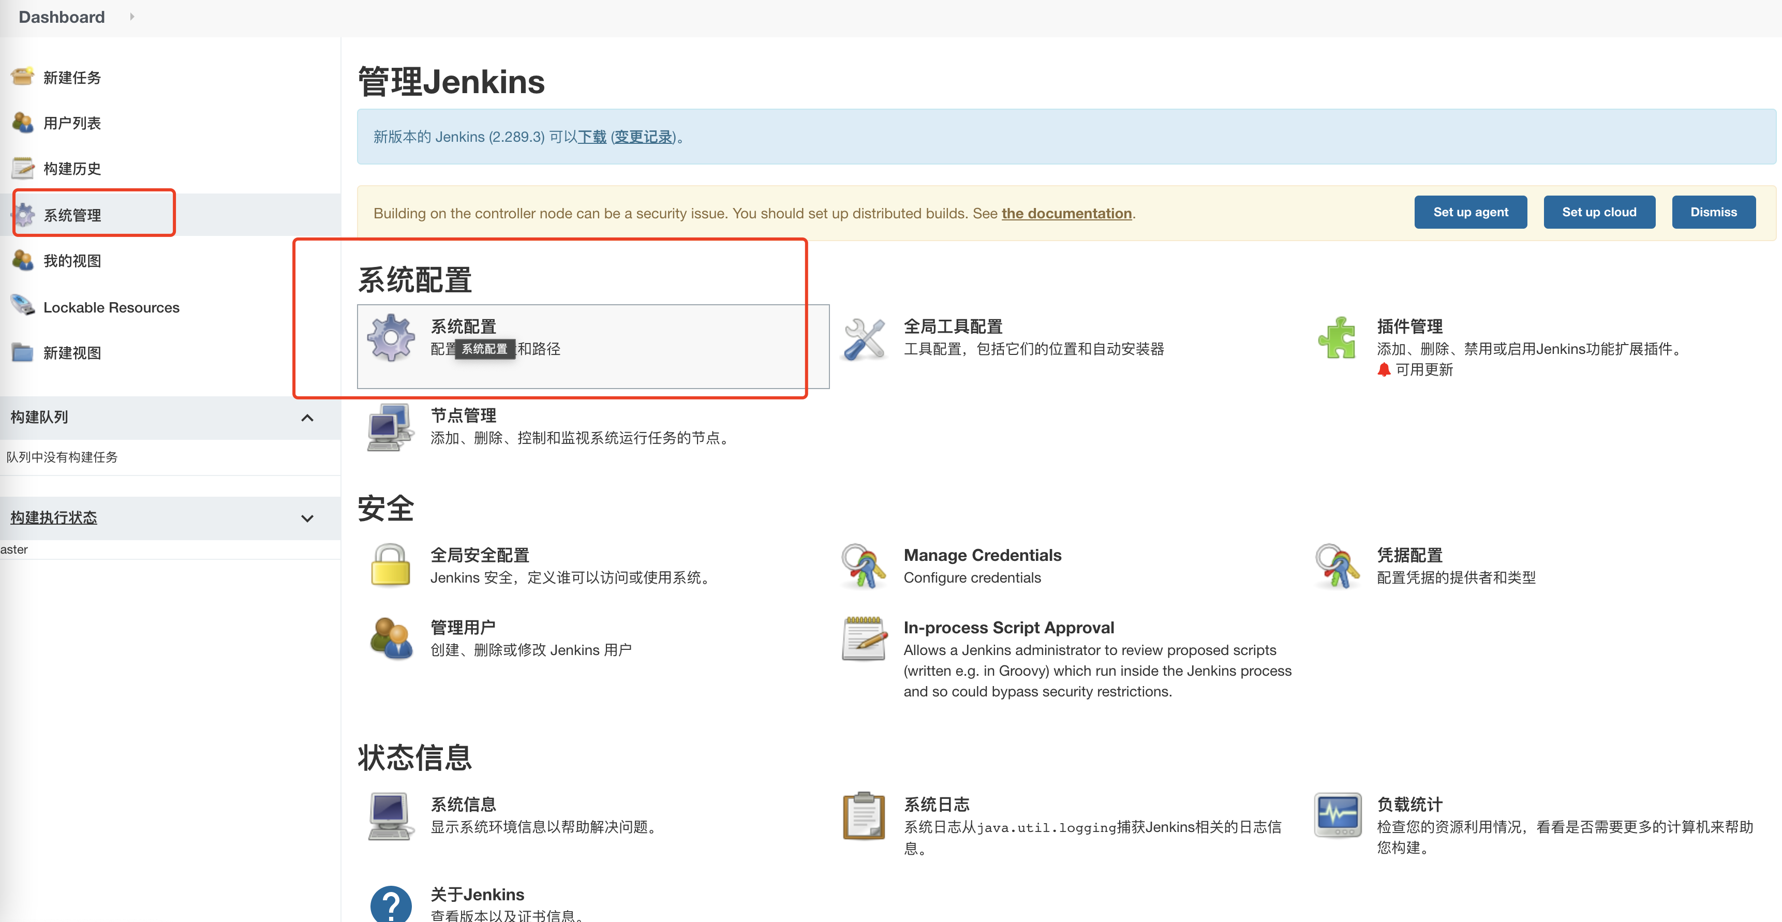1782x922 pixels.
Task: Click the 用户列表 people icon
Action: coord(23,123)
